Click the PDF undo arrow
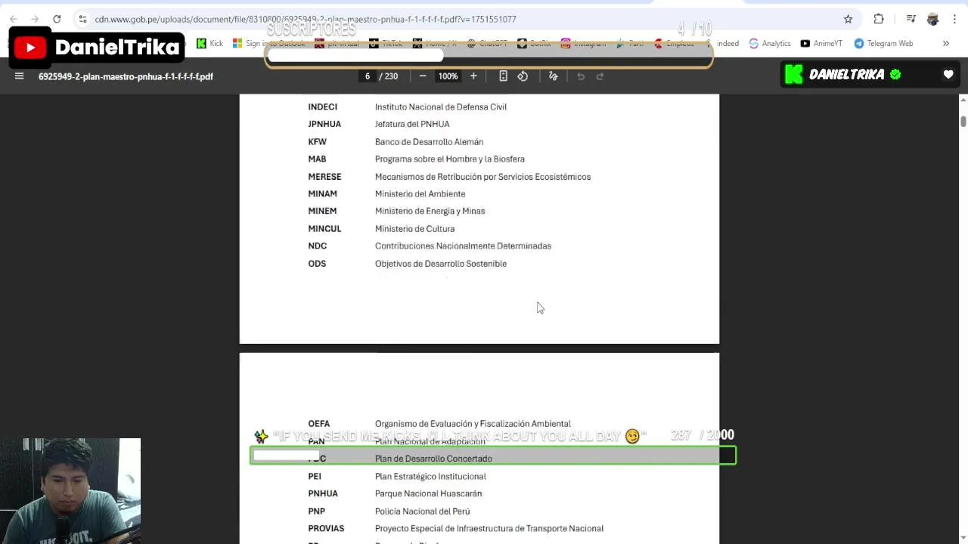 click(x=581, y=76)
